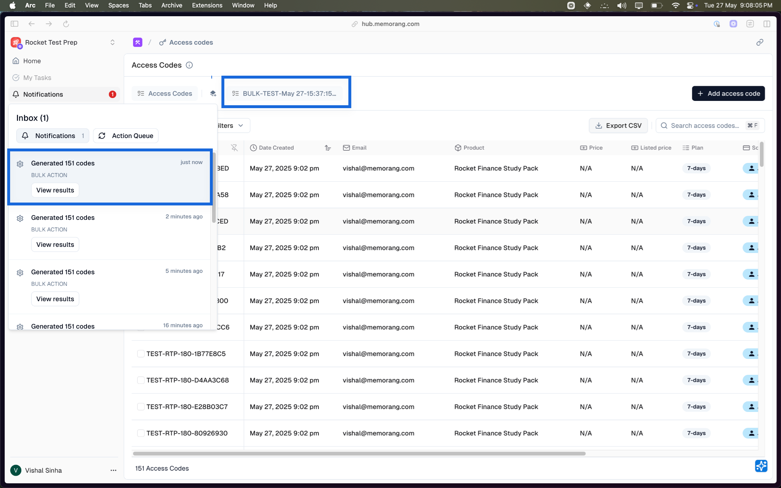The width and height of the screenshot is (781, 488).
Task: Click the purple tools breadcrumb icon
Action: click(x=137, y=42)
